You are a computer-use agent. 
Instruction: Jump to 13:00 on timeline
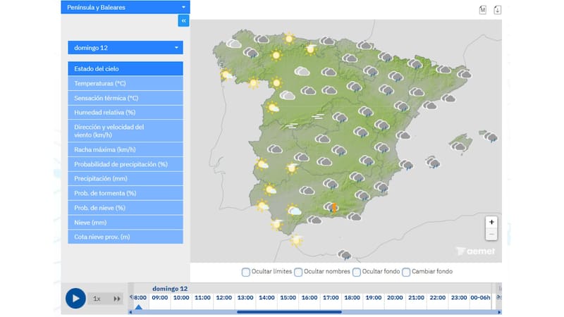click(x=245, y=297)
